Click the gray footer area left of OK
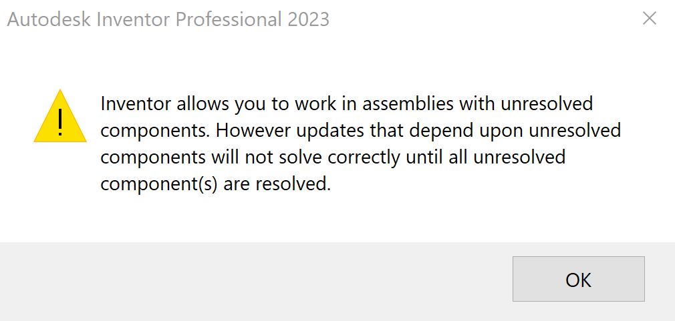The image size is (675, 321). (x=254, y=279)
